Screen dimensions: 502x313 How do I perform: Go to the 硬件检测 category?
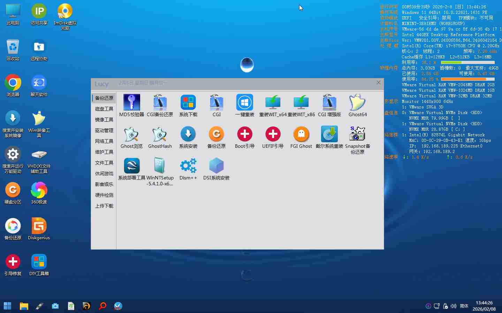tap(104, 195)
